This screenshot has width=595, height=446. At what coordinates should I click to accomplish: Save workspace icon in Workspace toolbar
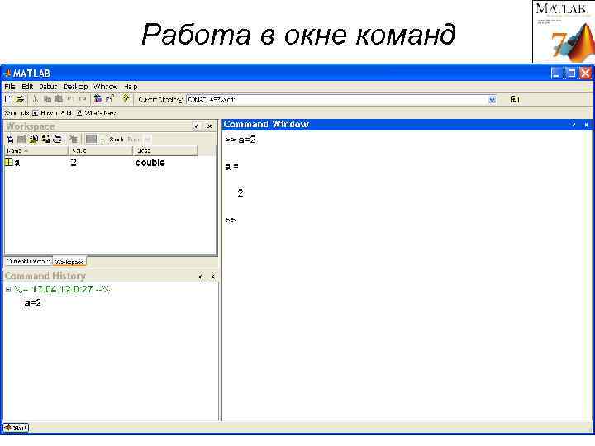pyautogui.click(x=46, y=140)
